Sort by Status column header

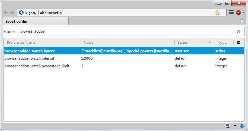[195, 43]
